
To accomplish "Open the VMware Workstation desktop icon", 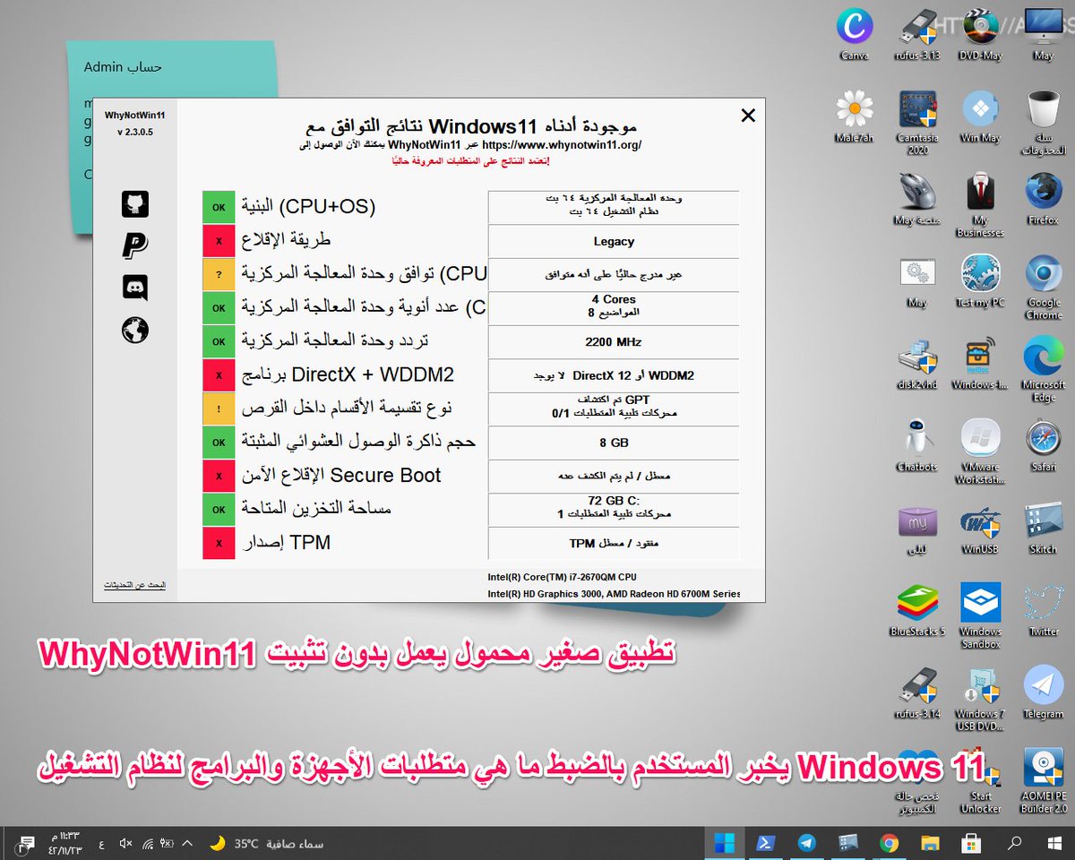I will (980, 451).
